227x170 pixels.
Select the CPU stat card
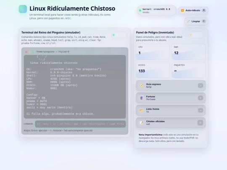[153, 52]
